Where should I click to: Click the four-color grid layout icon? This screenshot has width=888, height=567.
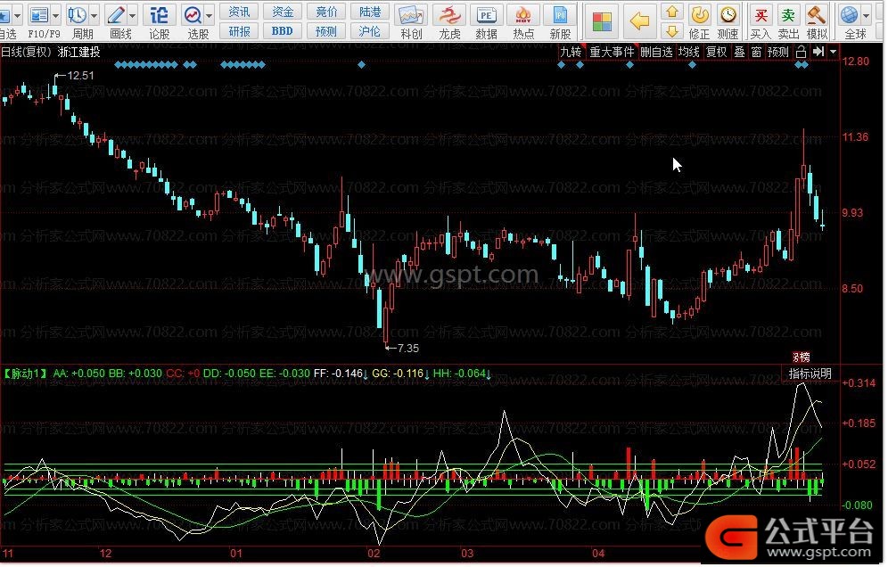(x=602, y=21)
